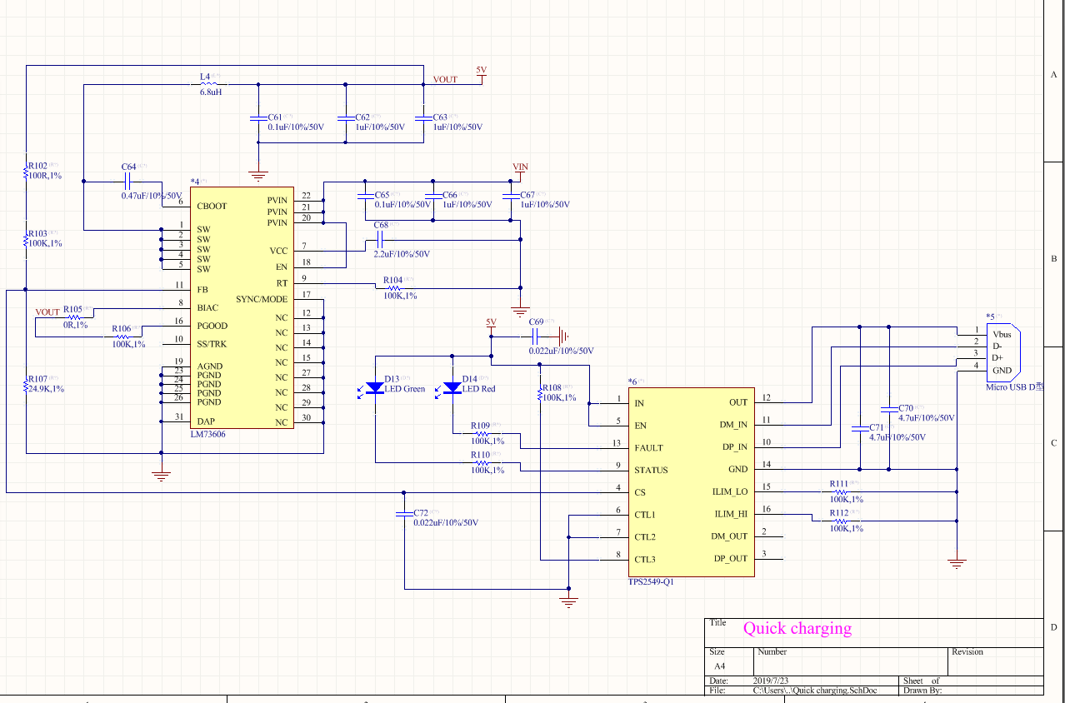Select the LM73606 IC body
The image size is (1065, 703).
(x=242, y=307)
